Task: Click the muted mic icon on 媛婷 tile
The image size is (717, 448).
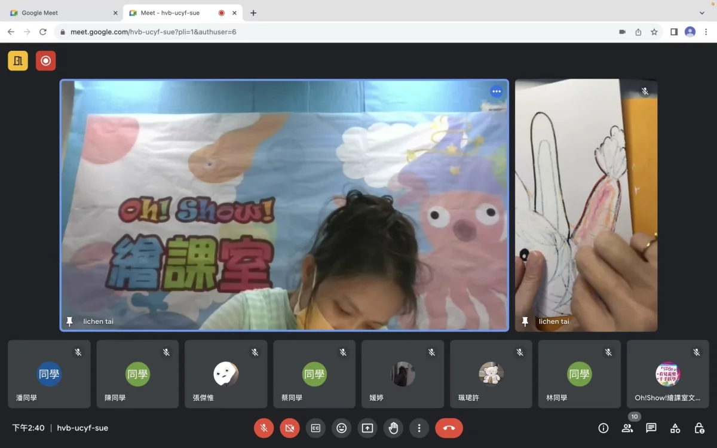Action: [431, 352]
